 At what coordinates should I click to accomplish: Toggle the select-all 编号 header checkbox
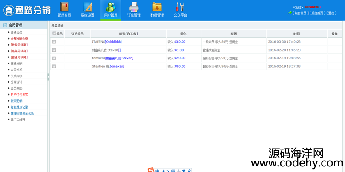click(x=54, y=34)
